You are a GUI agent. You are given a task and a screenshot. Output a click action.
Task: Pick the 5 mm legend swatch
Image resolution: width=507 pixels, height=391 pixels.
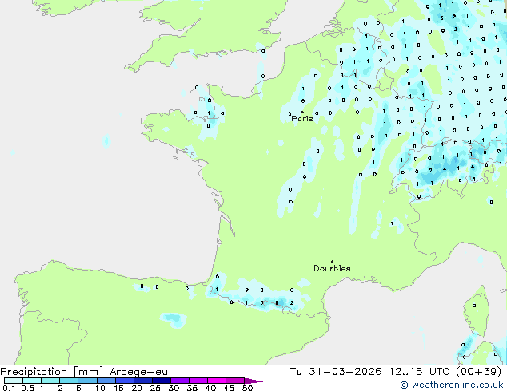point(87,381)
